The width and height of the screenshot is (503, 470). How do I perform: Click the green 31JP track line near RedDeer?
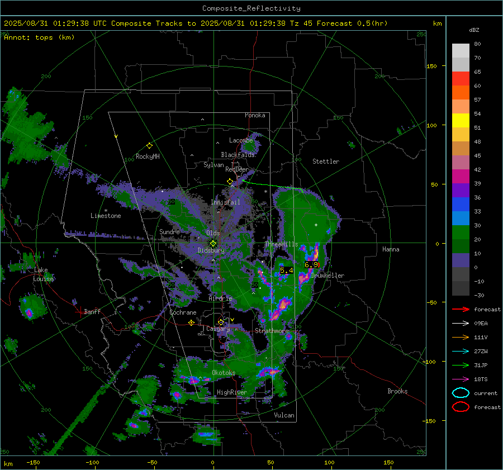click(273, 186)
